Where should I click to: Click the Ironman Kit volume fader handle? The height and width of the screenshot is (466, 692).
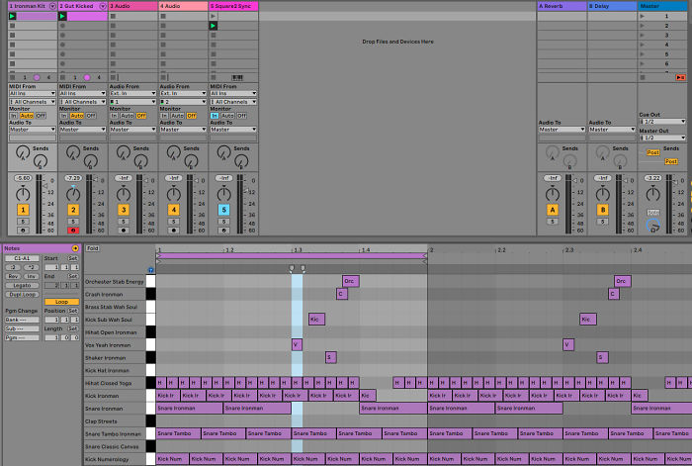[x=44, y=186]
